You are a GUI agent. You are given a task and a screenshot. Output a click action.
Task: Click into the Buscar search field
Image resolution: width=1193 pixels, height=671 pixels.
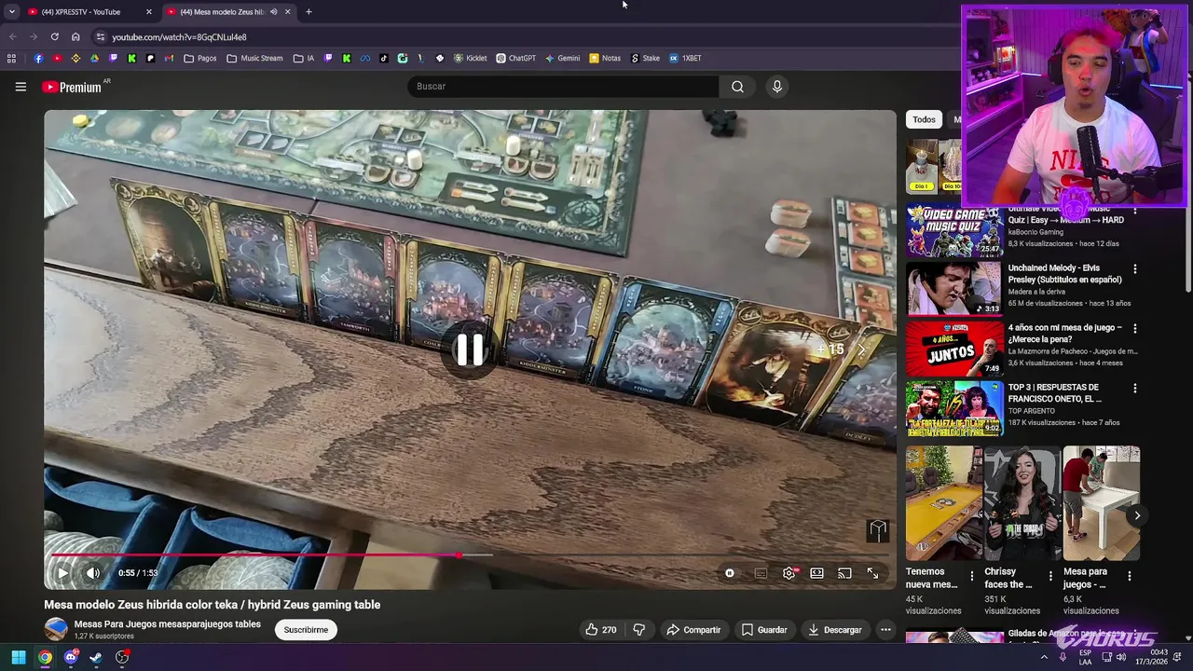coord(562,87)
